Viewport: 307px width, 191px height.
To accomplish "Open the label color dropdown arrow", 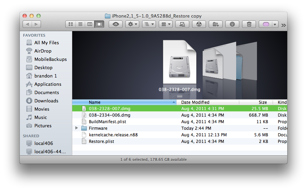I will (275, 24).
